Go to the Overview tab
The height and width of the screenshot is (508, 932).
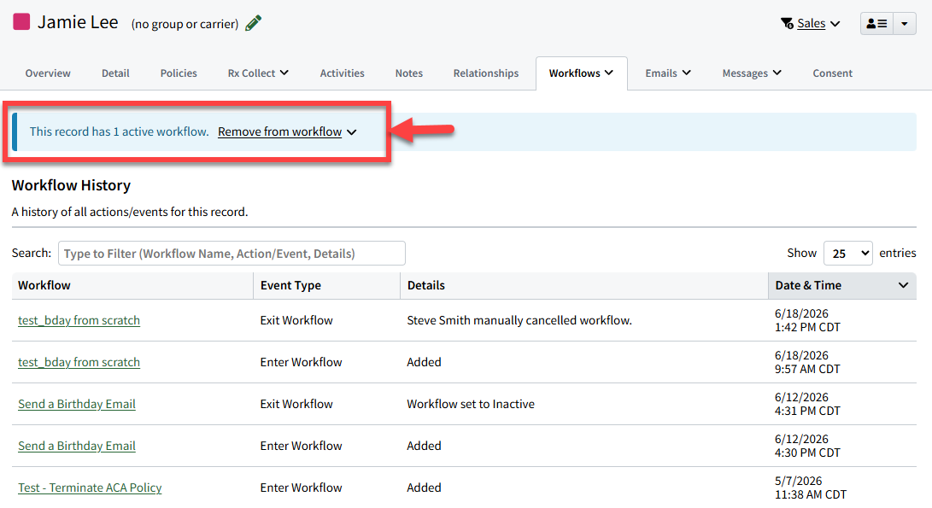48,73
